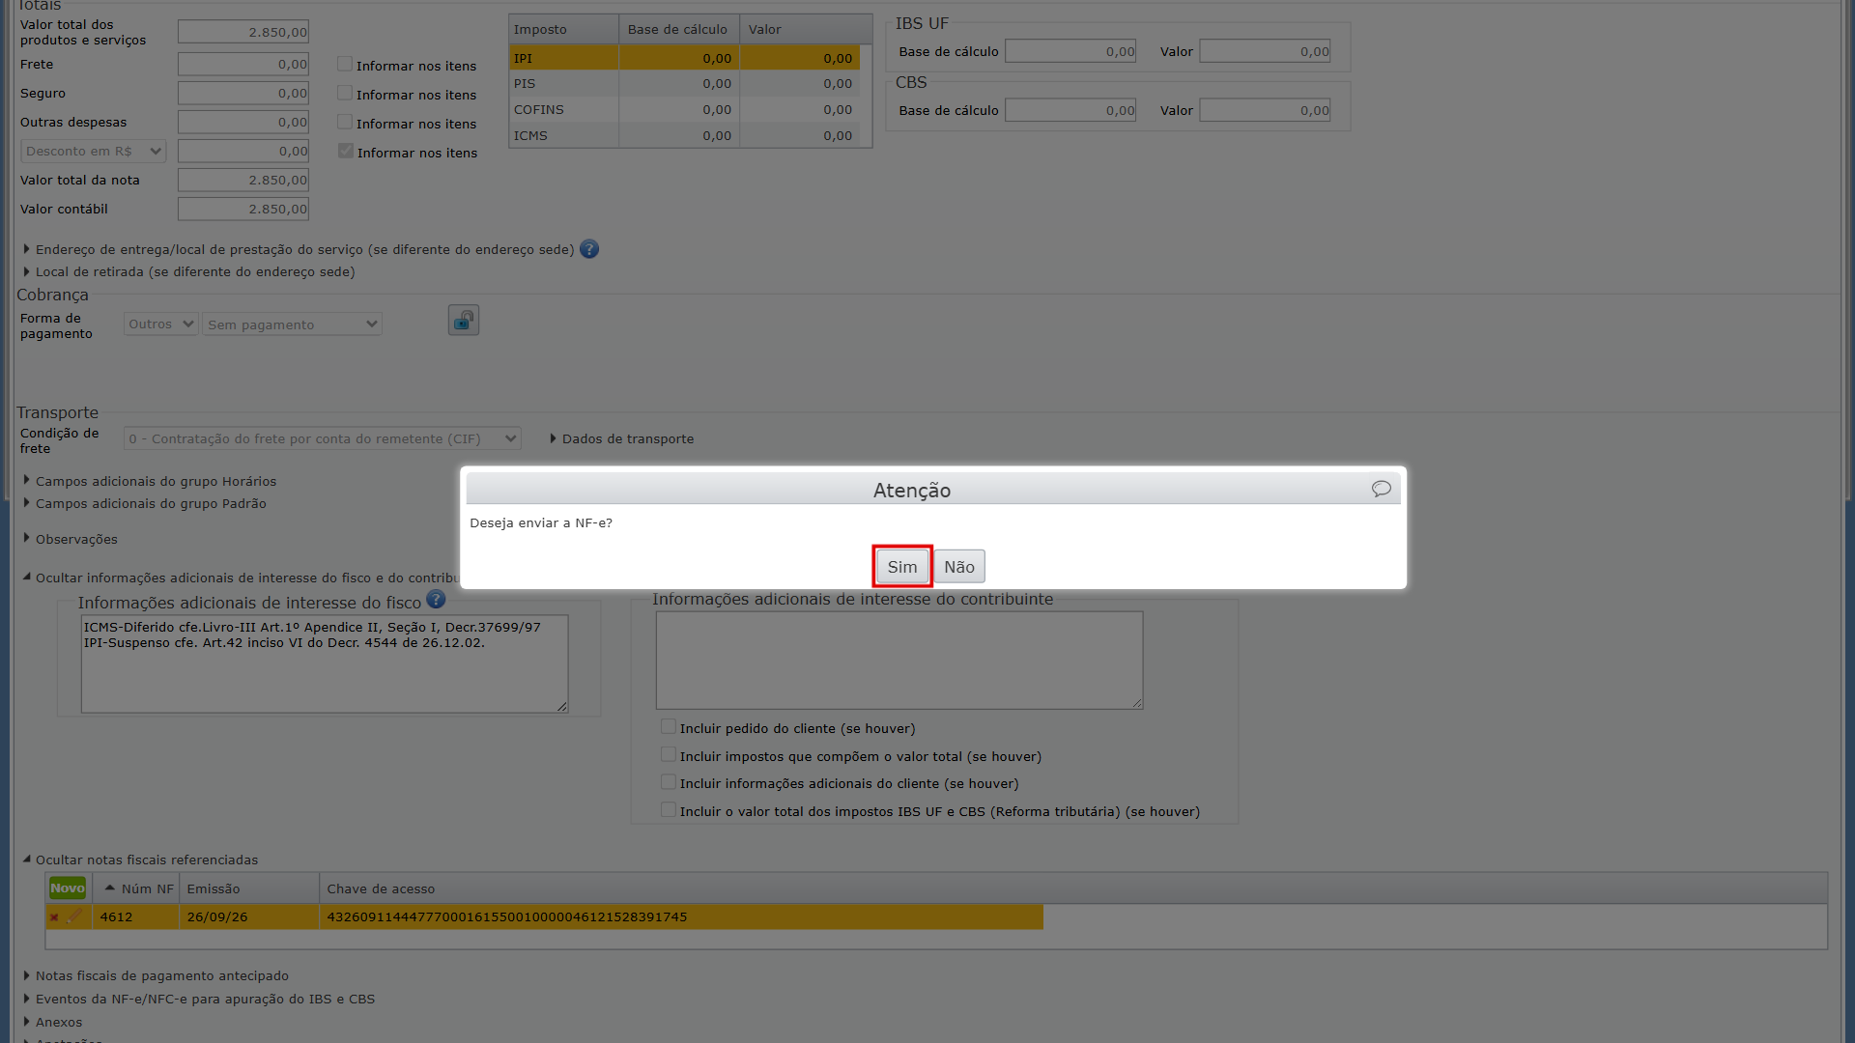1855x1043 pixels.
Task: Expand Eventos da NF-e/NFC-e para apuração
Action: click(x=199, y=999)
